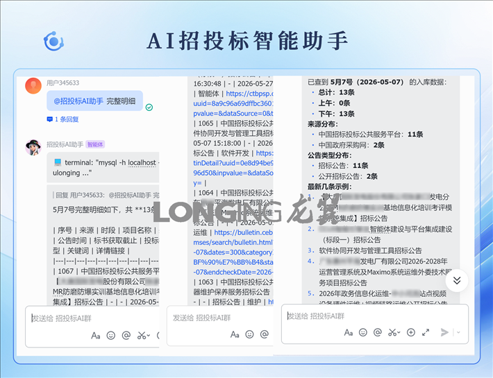Click the quoted reply line 回复 用户345633

(x=106, y=196)
